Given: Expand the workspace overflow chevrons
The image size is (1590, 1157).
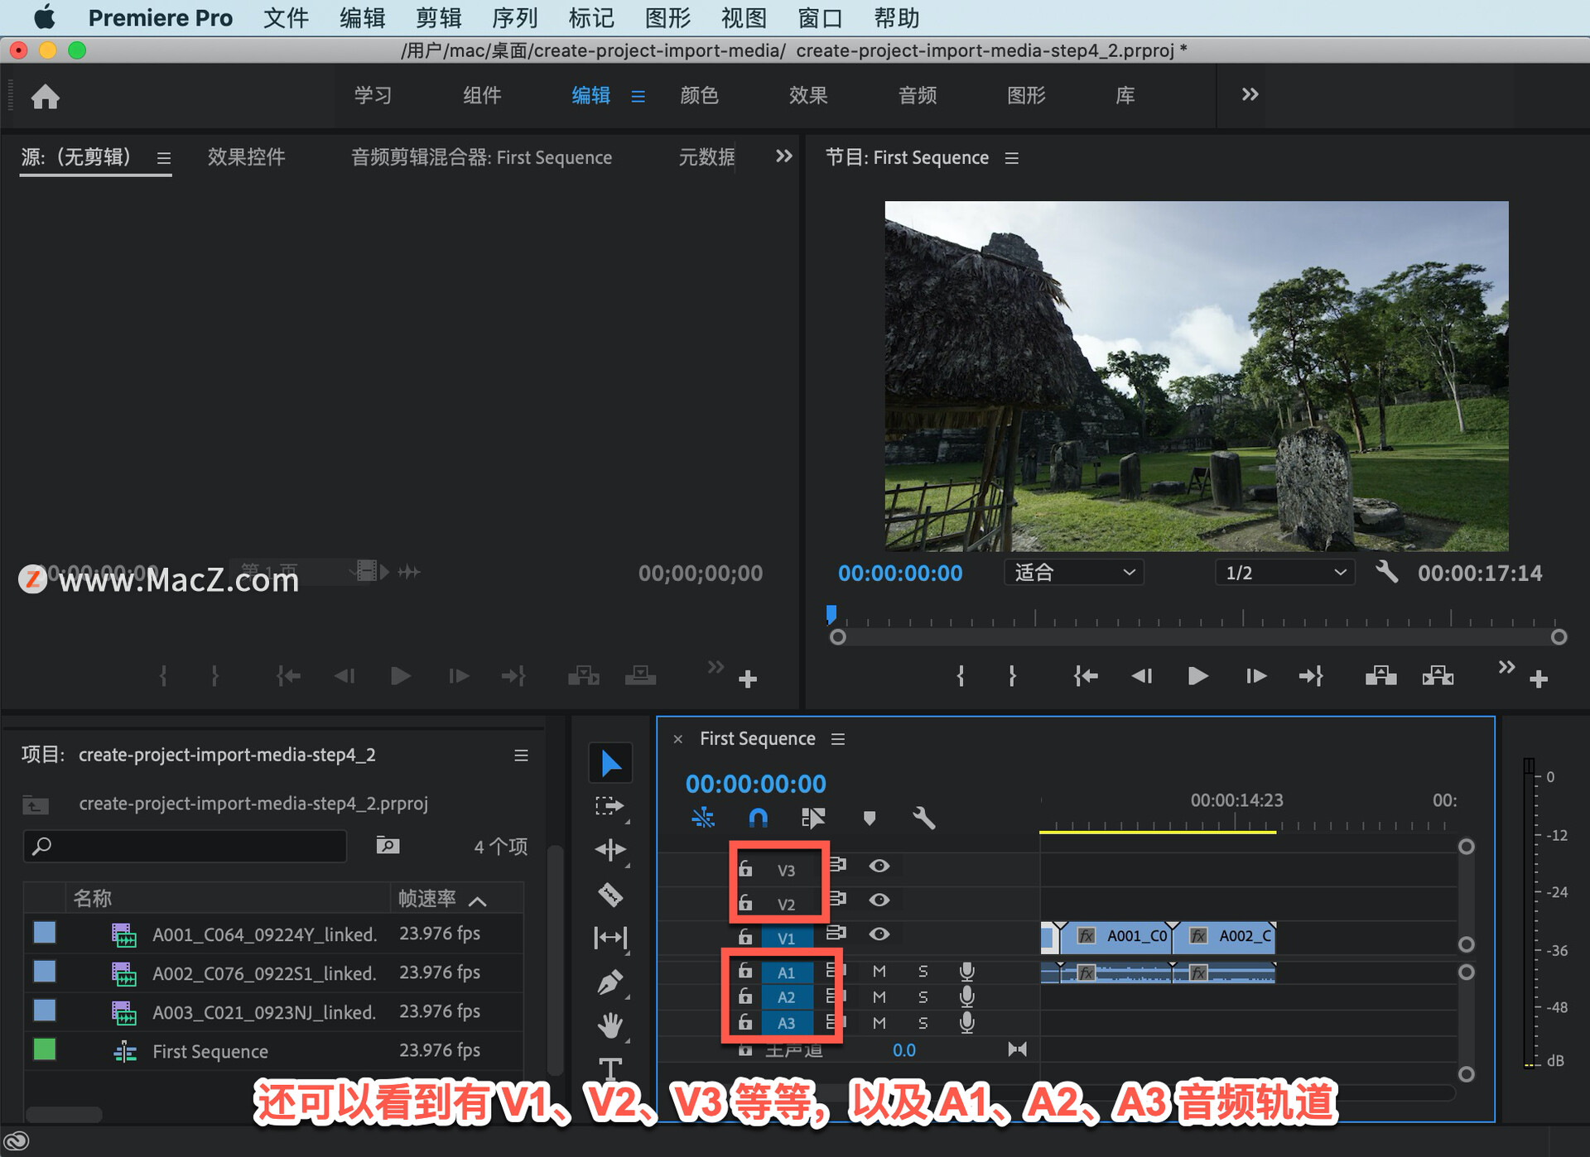Looking at the screenshot, I should pos(1250,94).
